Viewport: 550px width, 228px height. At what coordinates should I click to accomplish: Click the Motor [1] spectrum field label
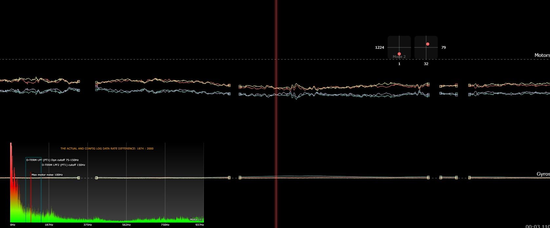click(x=196, y=219)
